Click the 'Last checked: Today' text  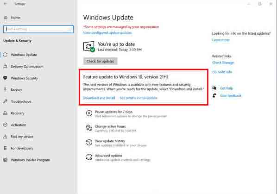[120, 50]
